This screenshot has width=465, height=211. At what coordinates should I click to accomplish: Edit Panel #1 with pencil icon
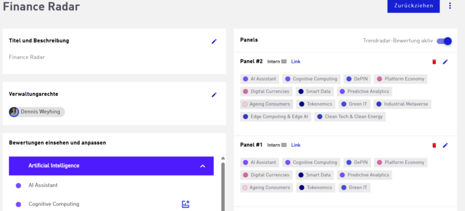pyautogui.click(x=445, y=145)
